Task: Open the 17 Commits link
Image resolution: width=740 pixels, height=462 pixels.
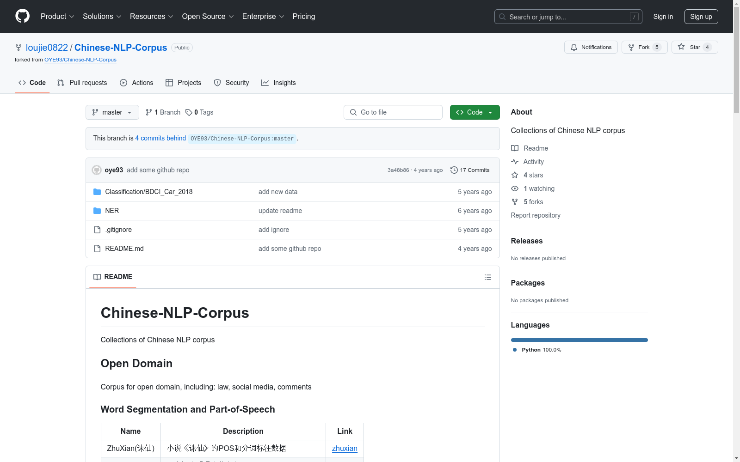Action: [470, 170]
